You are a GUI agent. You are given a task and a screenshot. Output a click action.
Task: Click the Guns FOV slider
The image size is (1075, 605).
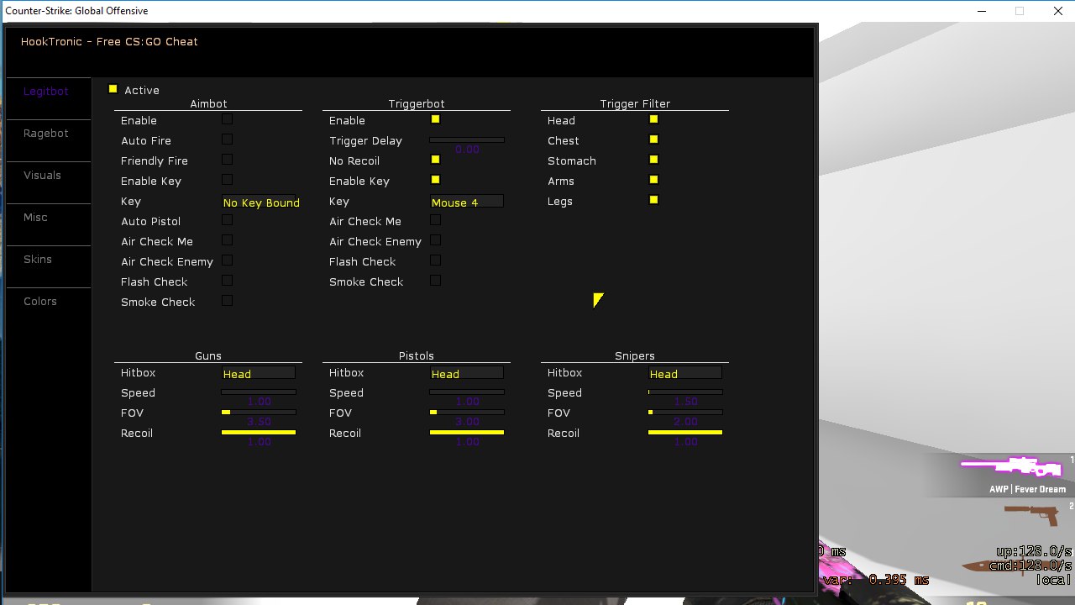coord(259,412)
